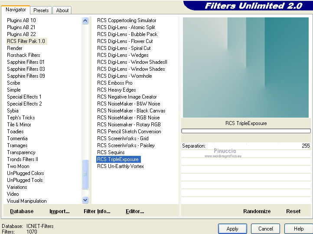Viewport: 313px width, 234px height.
Task: Select the Variations category
Action: (17, 187)
